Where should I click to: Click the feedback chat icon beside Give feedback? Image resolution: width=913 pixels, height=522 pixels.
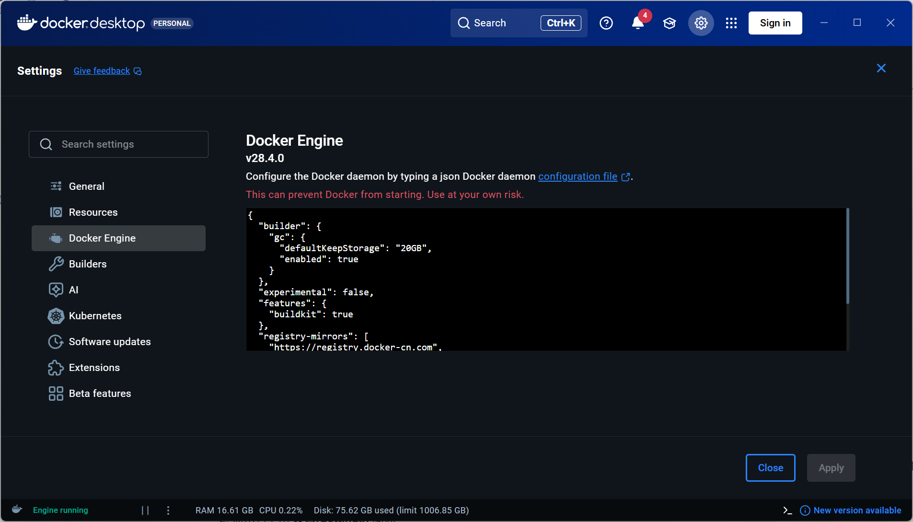pyautogui.click(x=138, y=71)
